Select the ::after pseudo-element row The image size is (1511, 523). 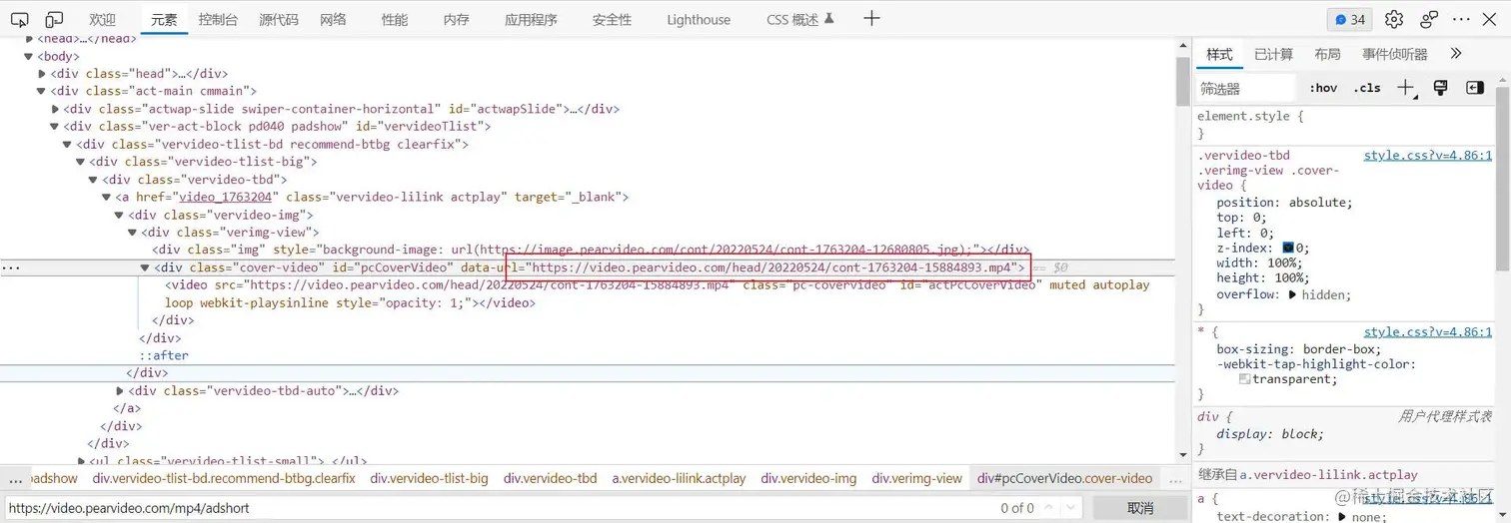[164, 355]
